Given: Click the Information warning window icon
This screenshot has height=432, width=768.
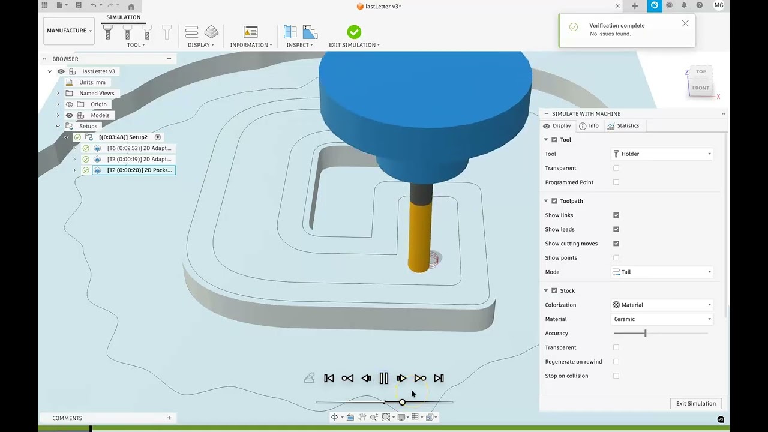Looking at the screenshot, I should (251, 32).
